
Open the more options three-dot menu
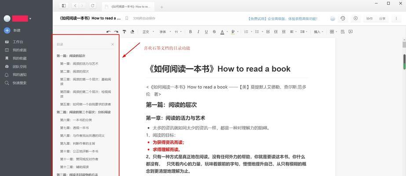pyautogui.click(x=396, y=18)
